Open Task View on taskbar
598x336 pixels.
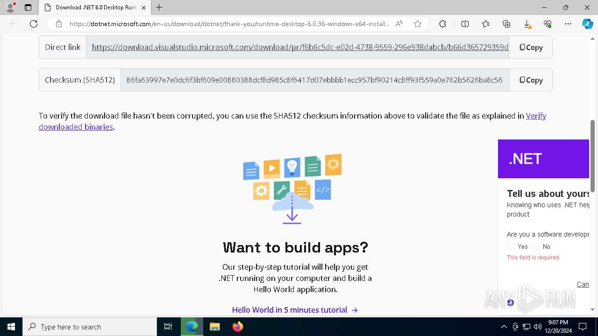[168, 327]
